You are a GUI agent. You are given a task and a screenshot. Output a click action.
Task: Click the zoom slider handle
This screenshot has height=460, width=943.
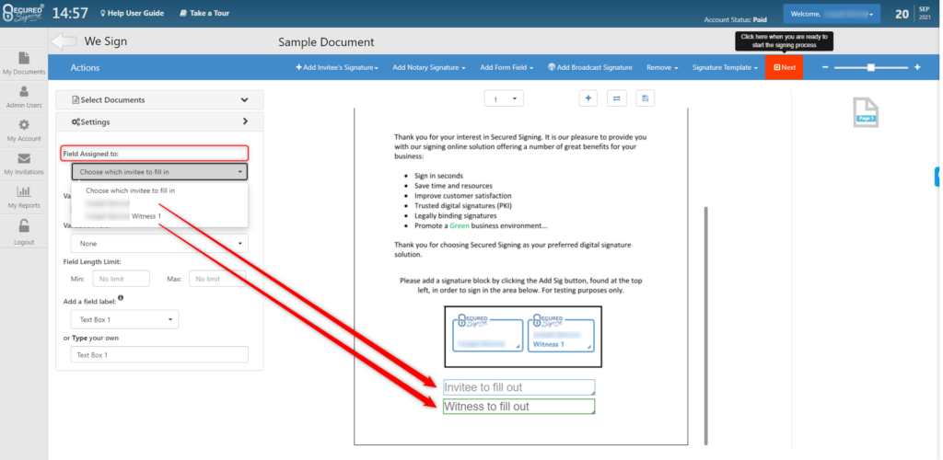[871, 67]
